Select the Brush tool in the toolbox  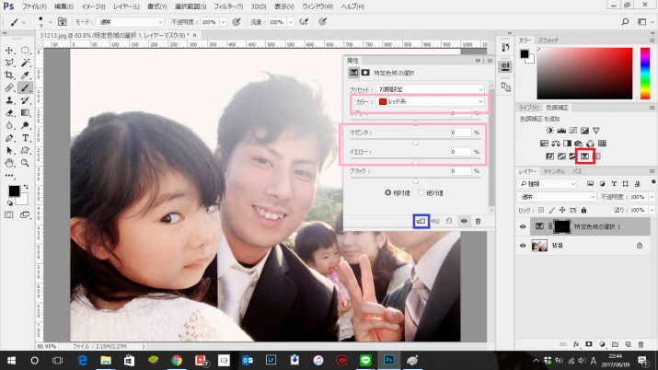click(x=26, y=88)
